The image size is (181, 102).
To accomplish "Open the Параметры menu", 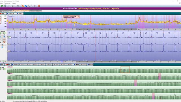I will pyautogui.click(x=7, y=3).
